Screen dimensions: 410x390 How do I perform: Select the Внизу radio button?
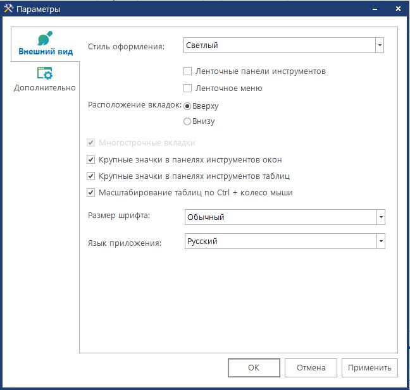pyautogui.click(x=187, y=121)
